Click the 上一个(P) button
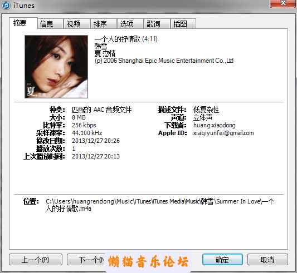Viewport: 297px width, 273px height. pyautogui.click(x=36, y=260)
